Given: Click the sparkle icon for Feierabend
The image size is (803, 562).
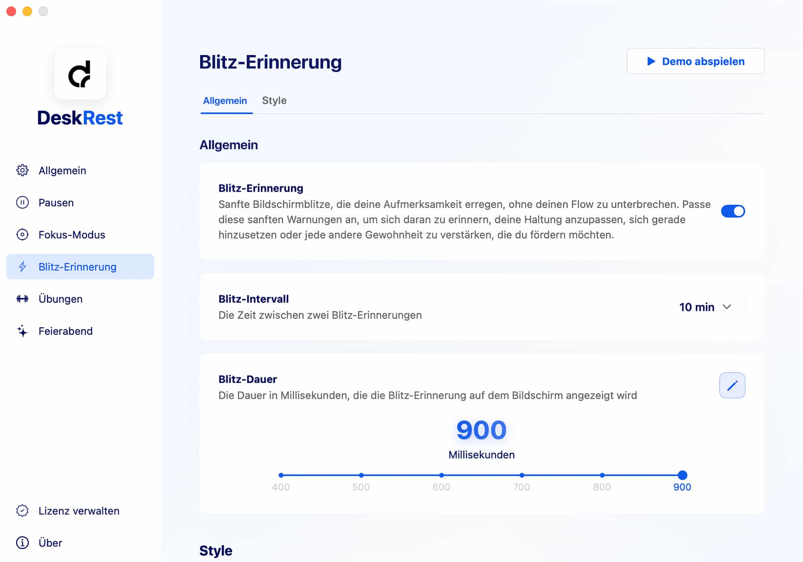Looking at the screenshot, I should click(x=23, y=331).
